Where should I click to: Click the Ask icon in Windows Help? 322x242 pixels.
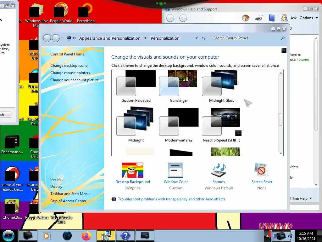point(284,18)
